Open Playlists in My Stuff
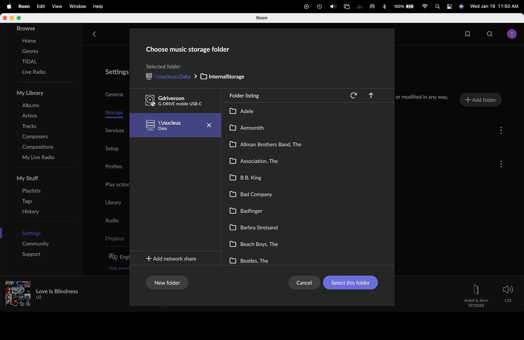The height and width of the screenshot is (340, 524). point(31,191)
